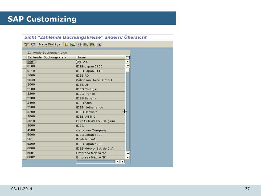Click the 0100 company code cell
Screen dimensions: 261x196
point(51,66)
